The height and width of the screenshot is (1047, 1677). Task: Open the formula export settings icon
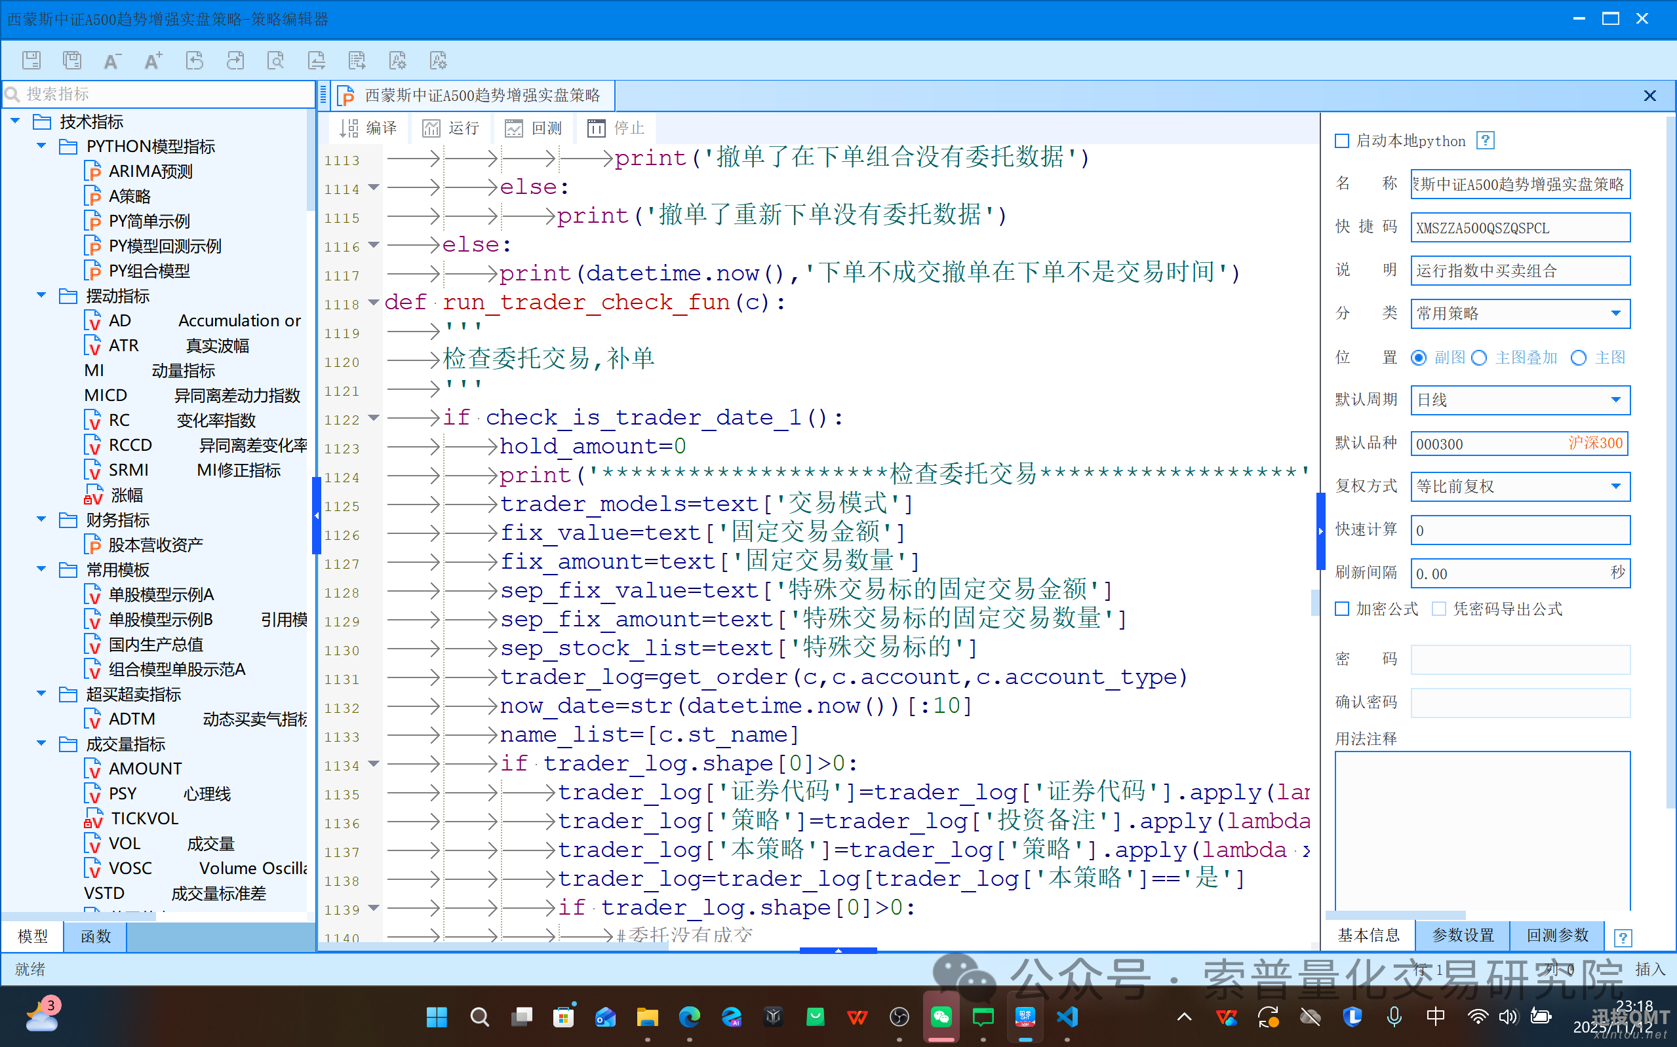(439, 60)
